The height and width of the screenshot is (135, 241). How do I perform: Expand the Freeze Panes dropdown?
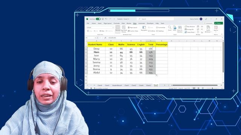tap(190, 32)
